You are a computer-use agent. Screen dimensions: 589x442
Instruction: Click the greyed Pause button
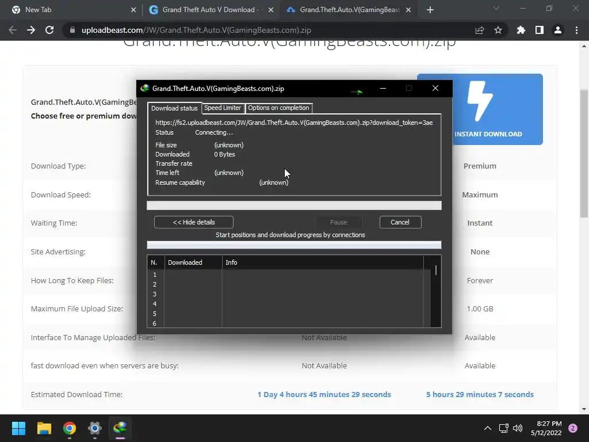click(x=338, y=222)
